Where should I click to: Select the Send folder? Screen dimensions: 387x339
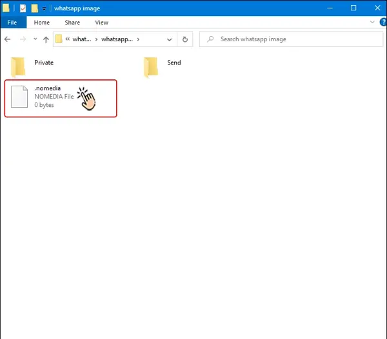[x=163, y=67]
